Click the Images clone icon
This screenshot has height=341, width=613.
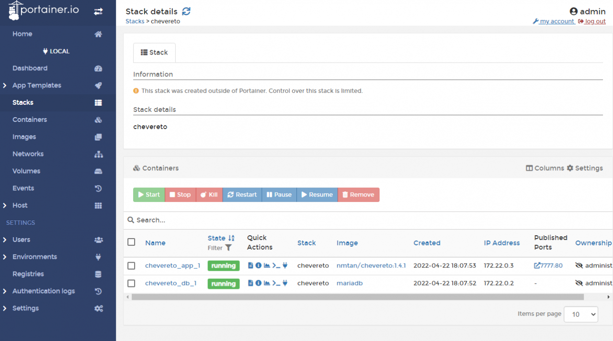point(98,137)
